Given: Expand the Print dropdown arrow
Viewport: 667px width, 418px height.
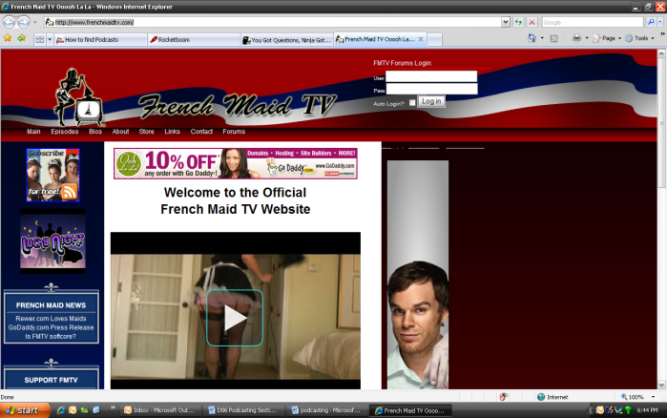Looking at the screenshot, I should 587,38.
